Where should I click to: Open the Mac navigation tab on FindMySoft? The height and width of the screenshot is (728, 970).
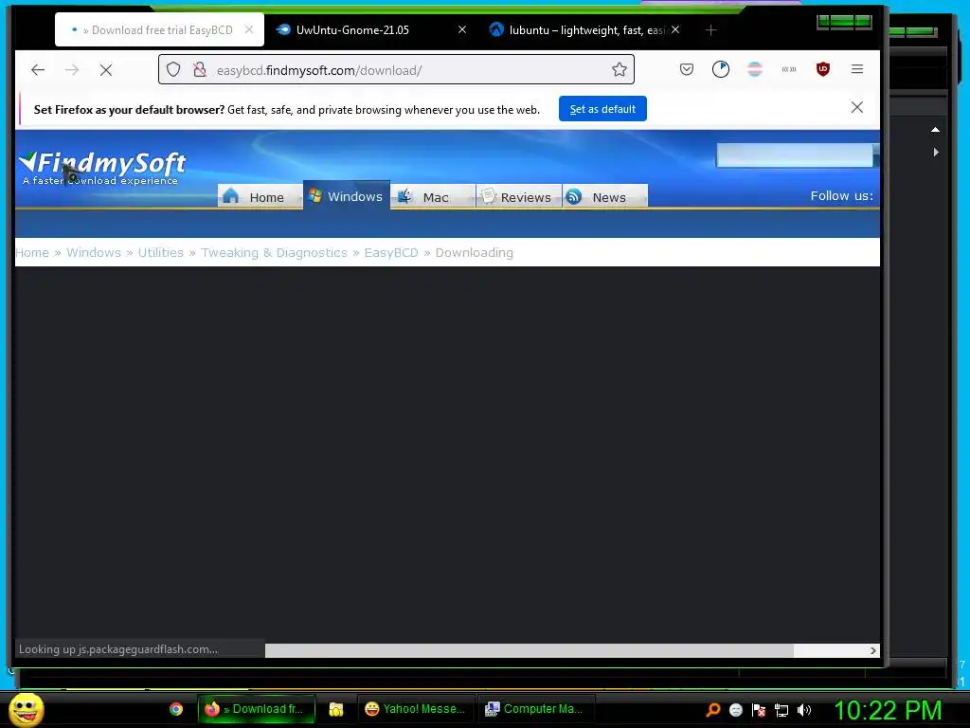click(433, 197)
